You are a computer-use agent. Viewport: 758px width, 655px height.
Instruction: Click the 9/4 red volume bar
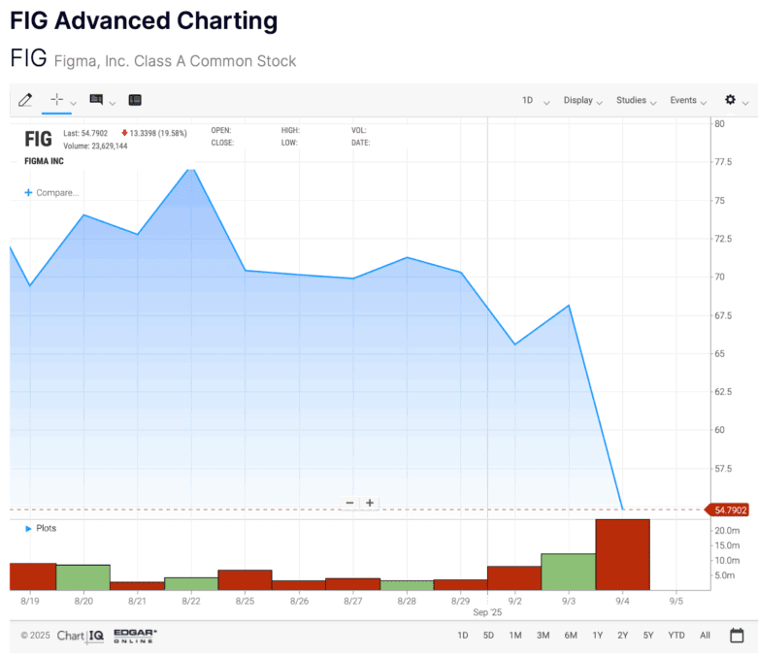623,555
